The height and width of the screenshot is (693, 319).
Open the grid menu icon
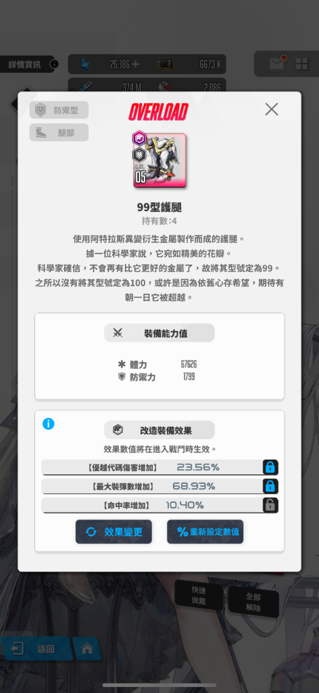302,64
